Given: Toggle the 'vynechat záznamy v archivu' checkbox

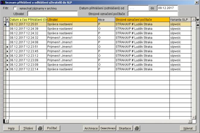Looking at the screenshot, I should coord(15,8).
